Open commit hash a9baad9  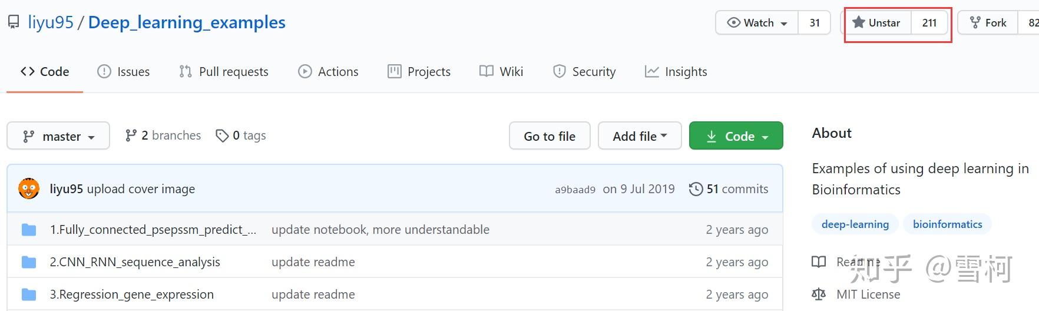(575, 190)
